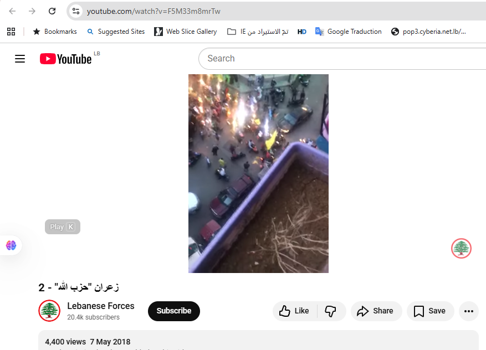Open the three-dot more actions menu
This screenshot has height=350, width=486.
[x=468, y=311]
